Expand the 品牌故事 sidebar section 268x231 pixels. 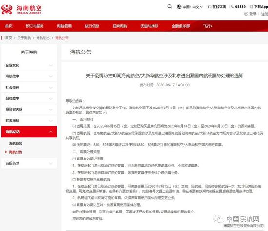(29, 98)
